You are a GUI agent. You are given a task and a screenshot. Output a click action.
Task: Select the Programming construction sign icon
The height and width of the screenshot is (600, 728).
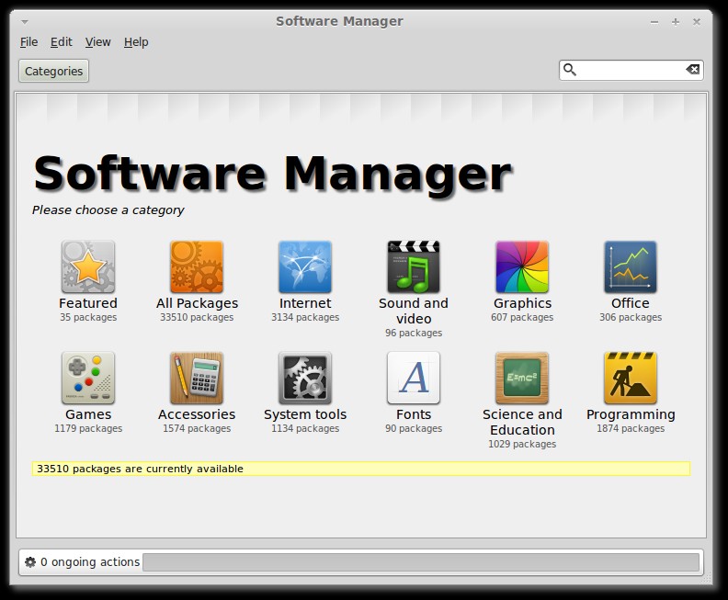coord(631,378)
